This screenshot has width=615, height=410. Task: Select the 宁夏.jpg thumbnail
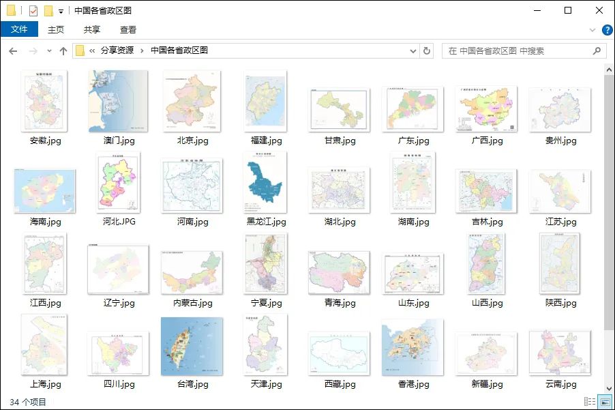point(265,263)
